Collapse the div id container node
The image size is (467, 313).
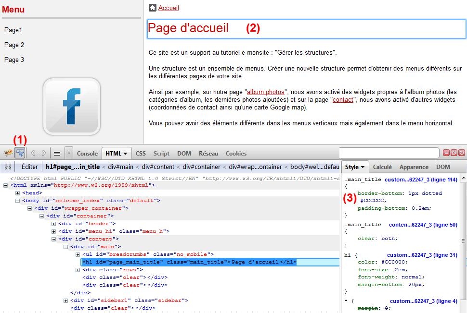pyautogui.click(x=42, y=216)
